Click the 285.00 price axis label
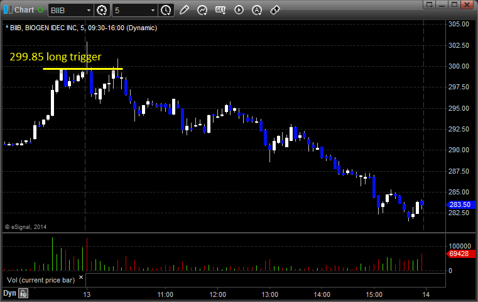 (x=459, y=192)
